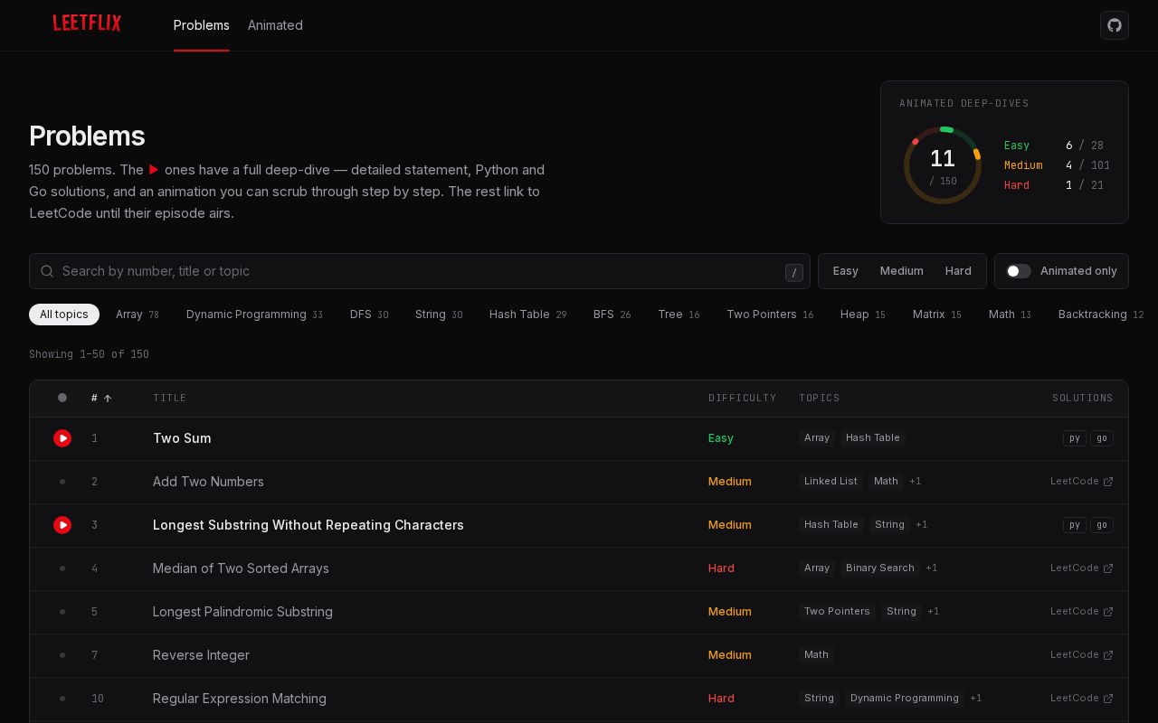Click the go solution badge for Two Sum
The image size is (1158, 723).
pyautogui.click(x=1102, y=438)
